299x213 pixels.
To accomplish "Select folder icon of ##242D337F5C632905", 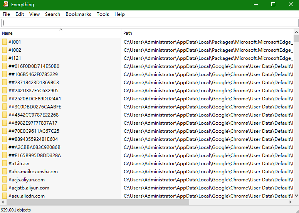I will tap(5, 91).
